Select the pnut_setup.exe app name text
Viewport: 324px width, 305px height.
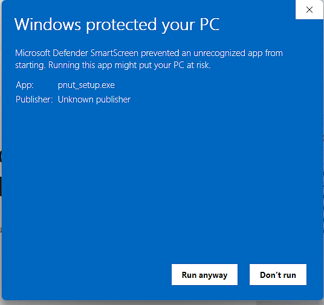coord(86,86)
